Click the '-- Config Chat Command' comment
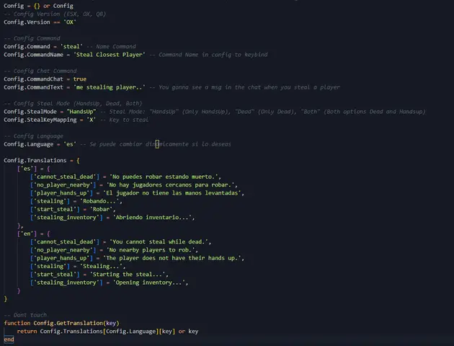 (x=40, y=71)
